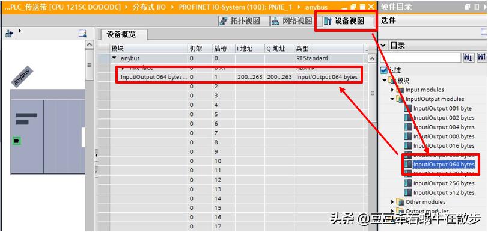Expand the Input modules tree node

click(x=393, y=90)
